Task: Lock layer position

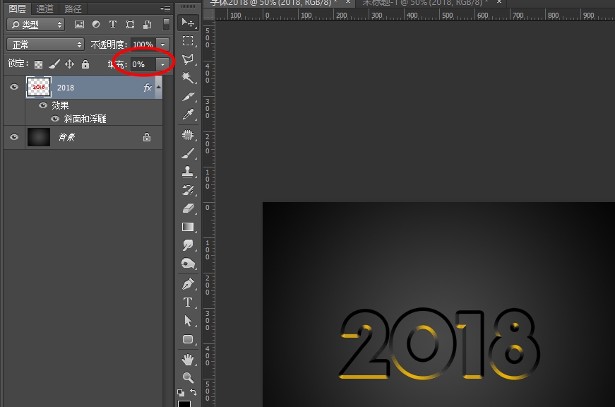Action: pyautogui.click(x=69, y=64)
